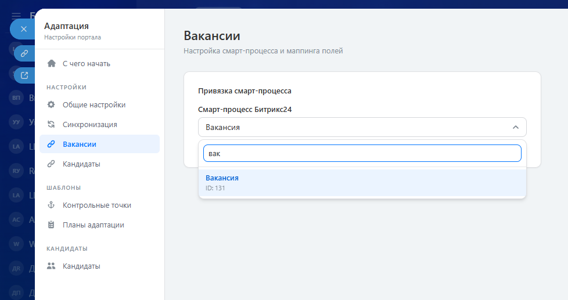Click the Привязка смарт-процесса heading

[245, 91]
